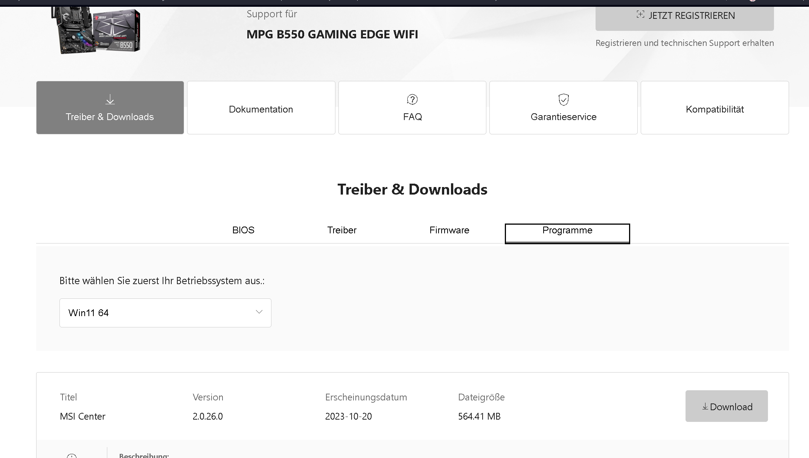Click the arrow icon in the MSI Center Download button
The image size is (809, 458).
point(705,406)
